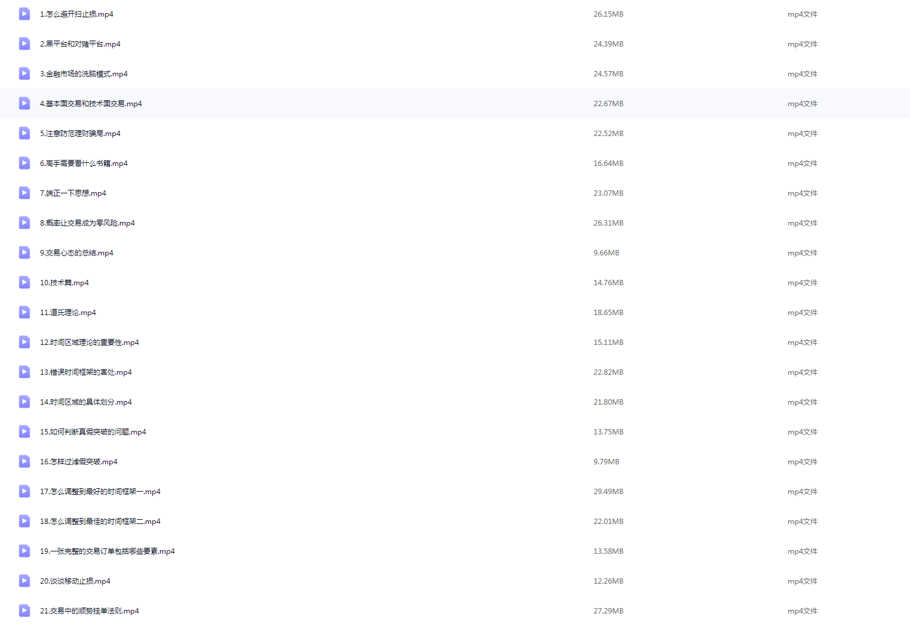The width and height of the screenshot is (910, 626).
Task: Click the video icon for 1.怎么避开扫止损.mp4
Action: [x=24, y=14]
